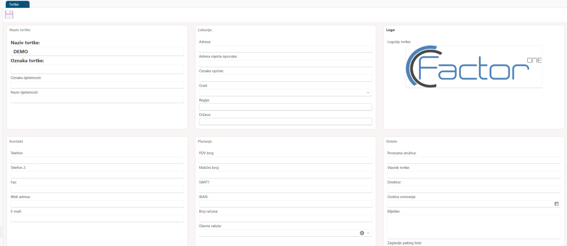Select the Broj računa input field

[x=285, y=218]
